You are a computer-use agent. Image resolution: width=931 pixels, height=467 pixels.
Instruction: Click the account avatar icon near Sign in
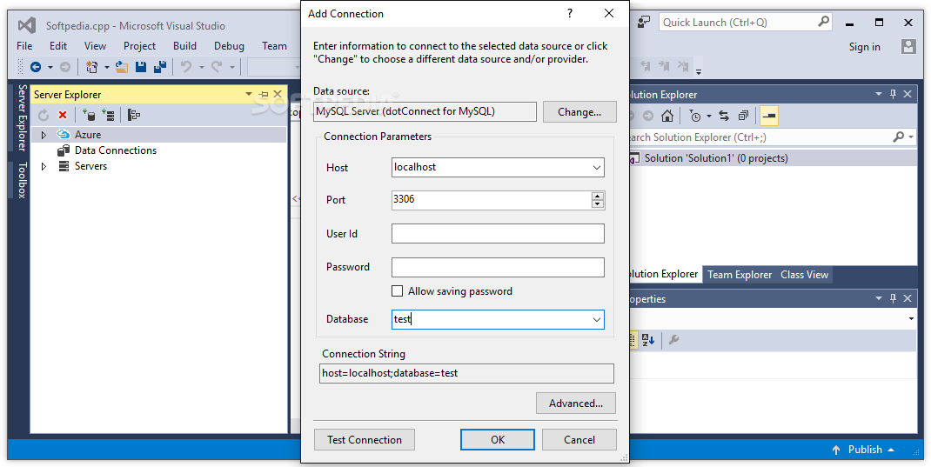tap(908, 46)
